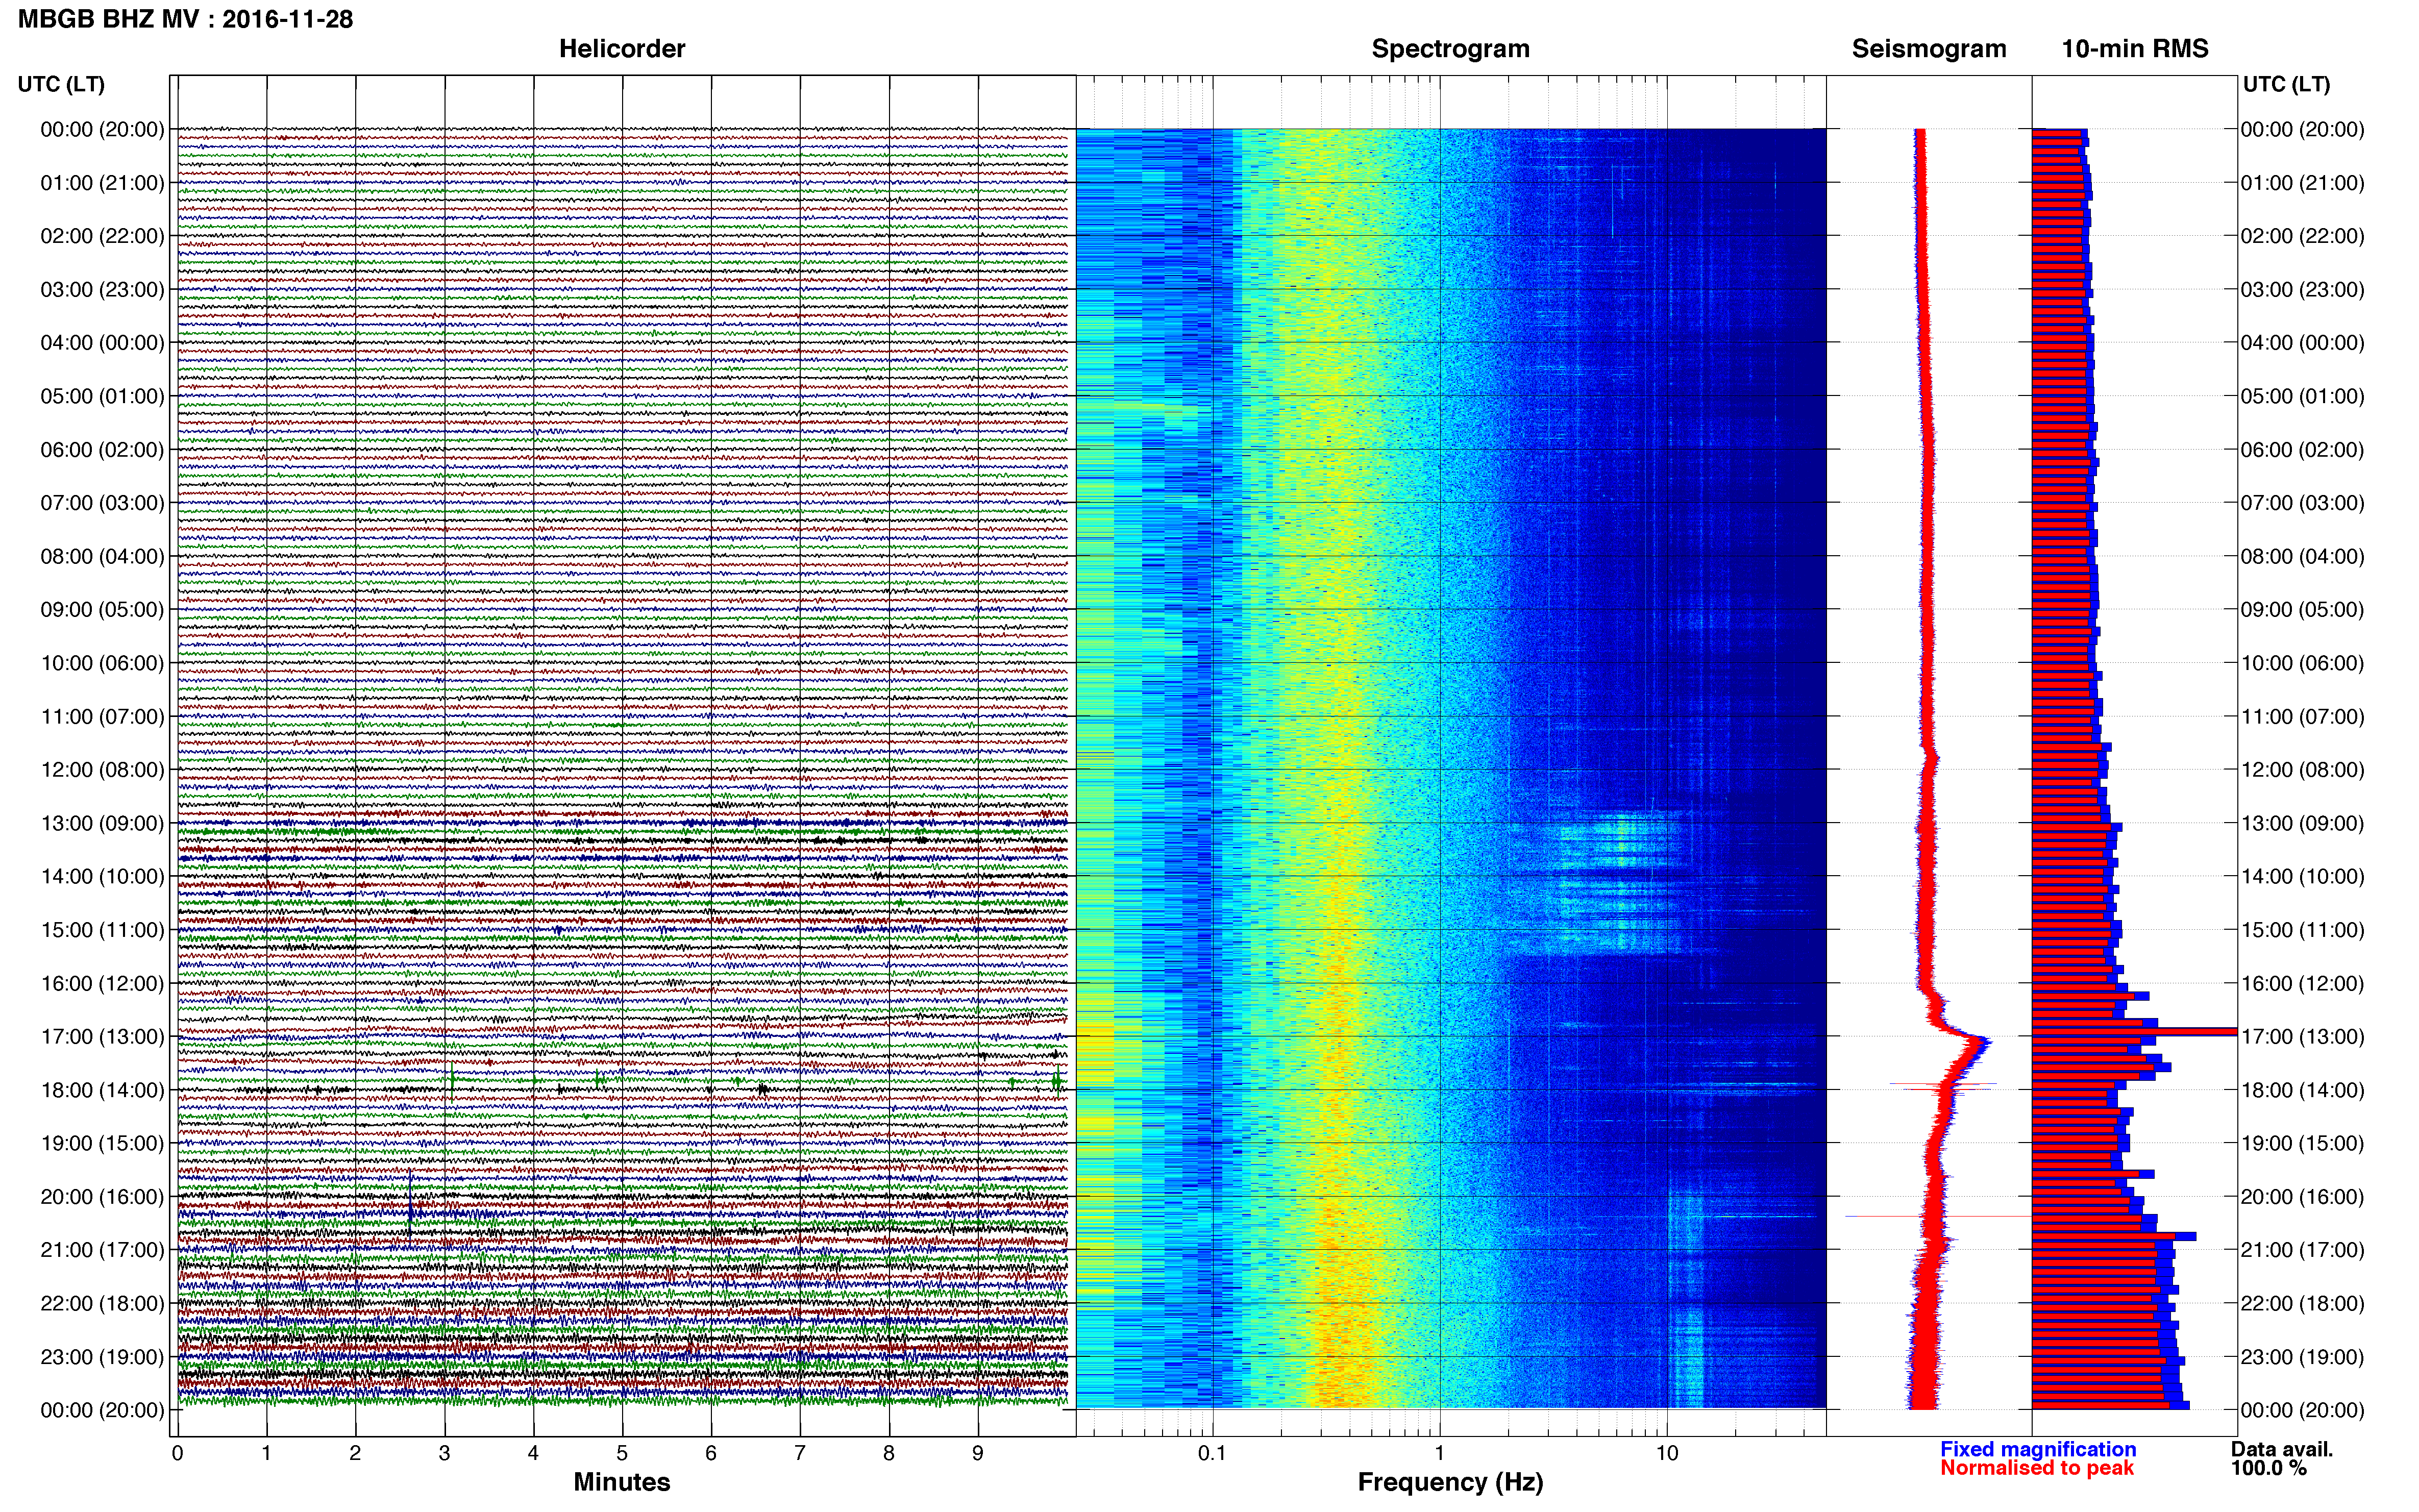Image resolution: width=2419 pixels, height=1512 pixels.
Task: Click the '10-min RMS' panel heading
Action: click(x=2135, y=49)
